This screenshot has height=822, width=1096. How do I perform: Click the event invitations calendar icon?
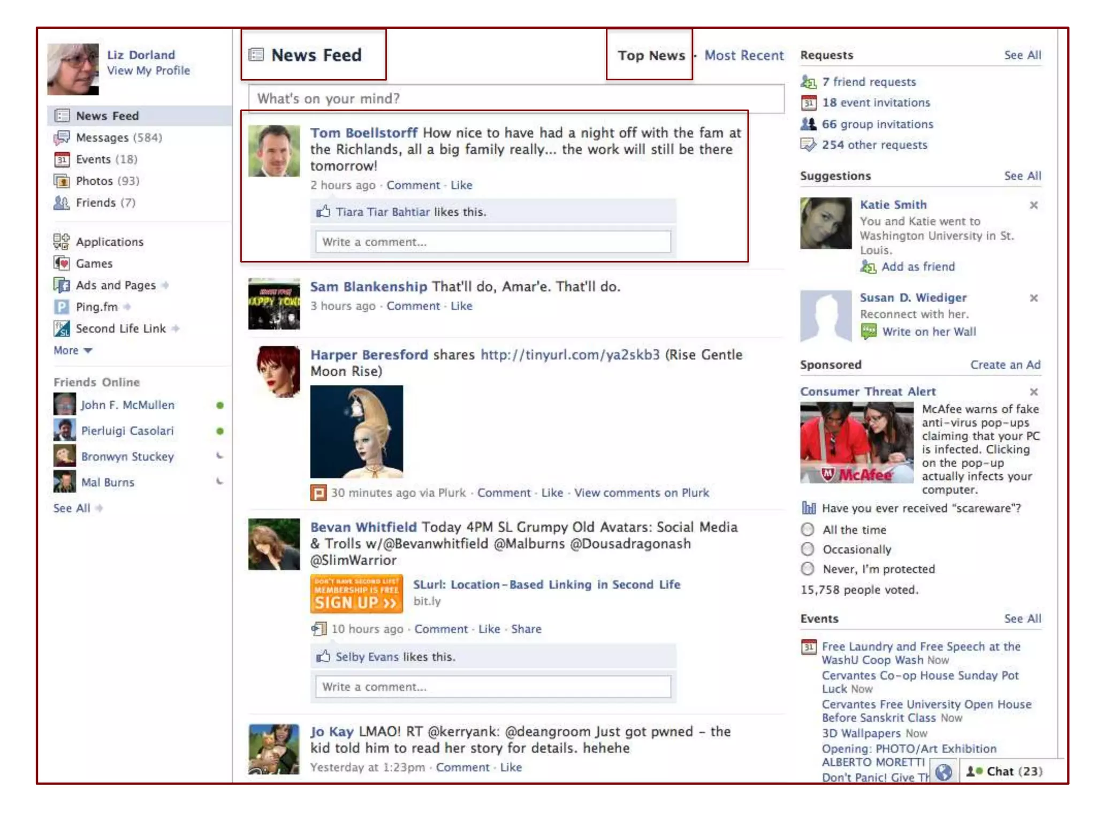(x=809, y=102)
